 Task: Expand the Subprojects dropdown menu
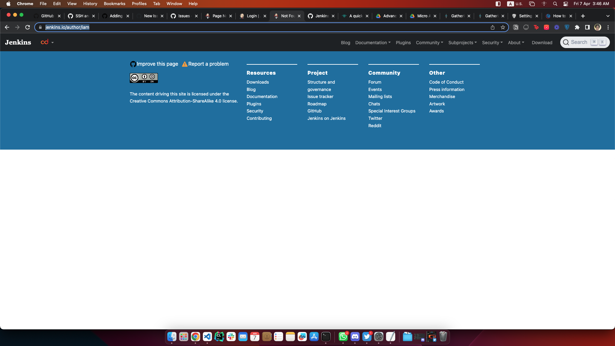pos(462,43)
